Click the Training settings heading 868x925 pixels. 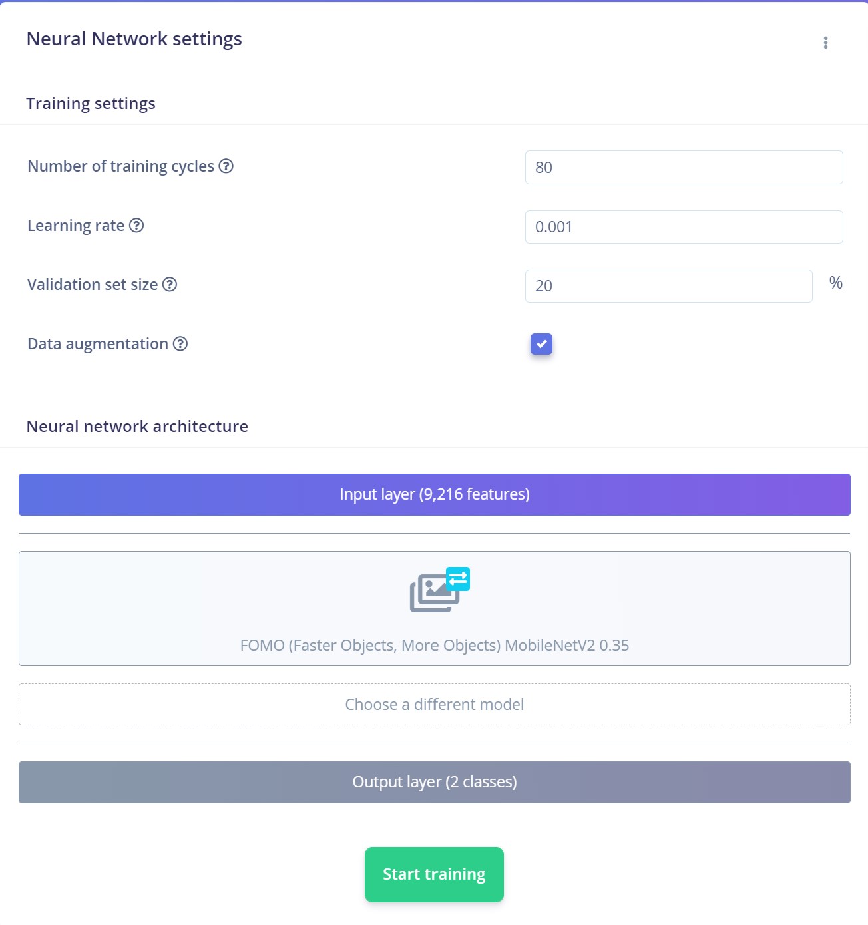click(91, 104)
